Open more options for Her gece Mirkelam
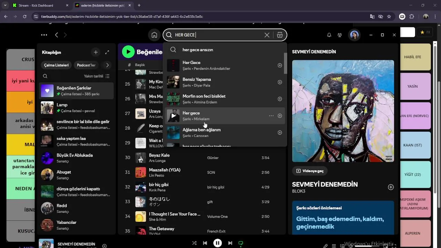Screen dimensions: 441x248 pos(271,116)
